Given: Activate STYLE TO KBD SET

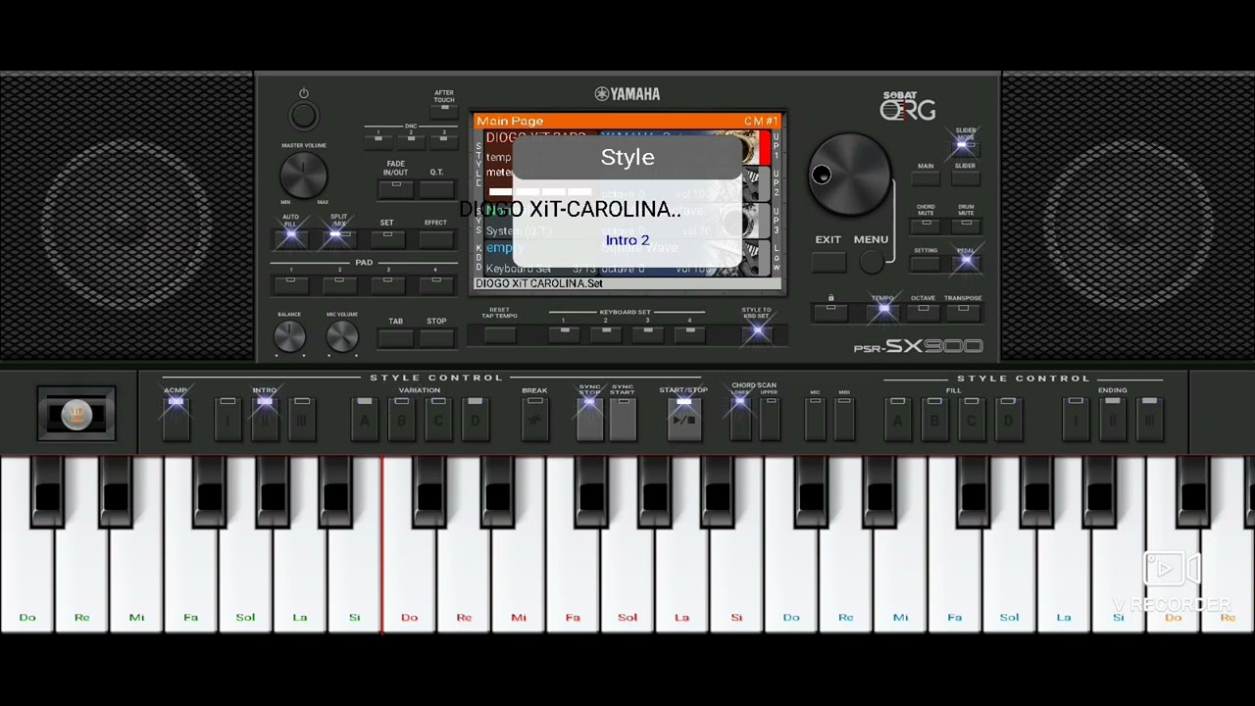Looking at the screenshot, I should click(756, 332).
